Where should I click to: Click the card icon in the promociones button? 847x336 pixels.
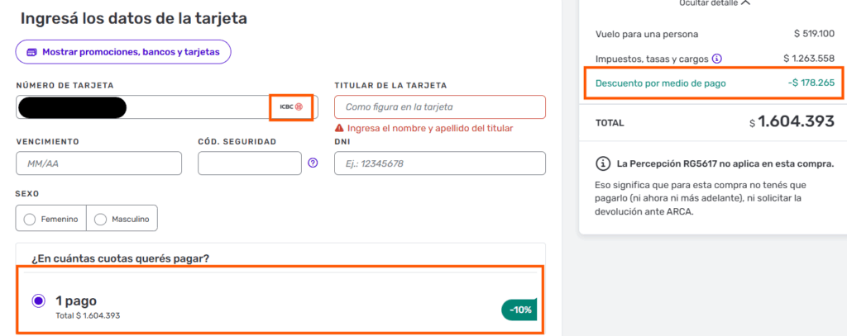32,52
